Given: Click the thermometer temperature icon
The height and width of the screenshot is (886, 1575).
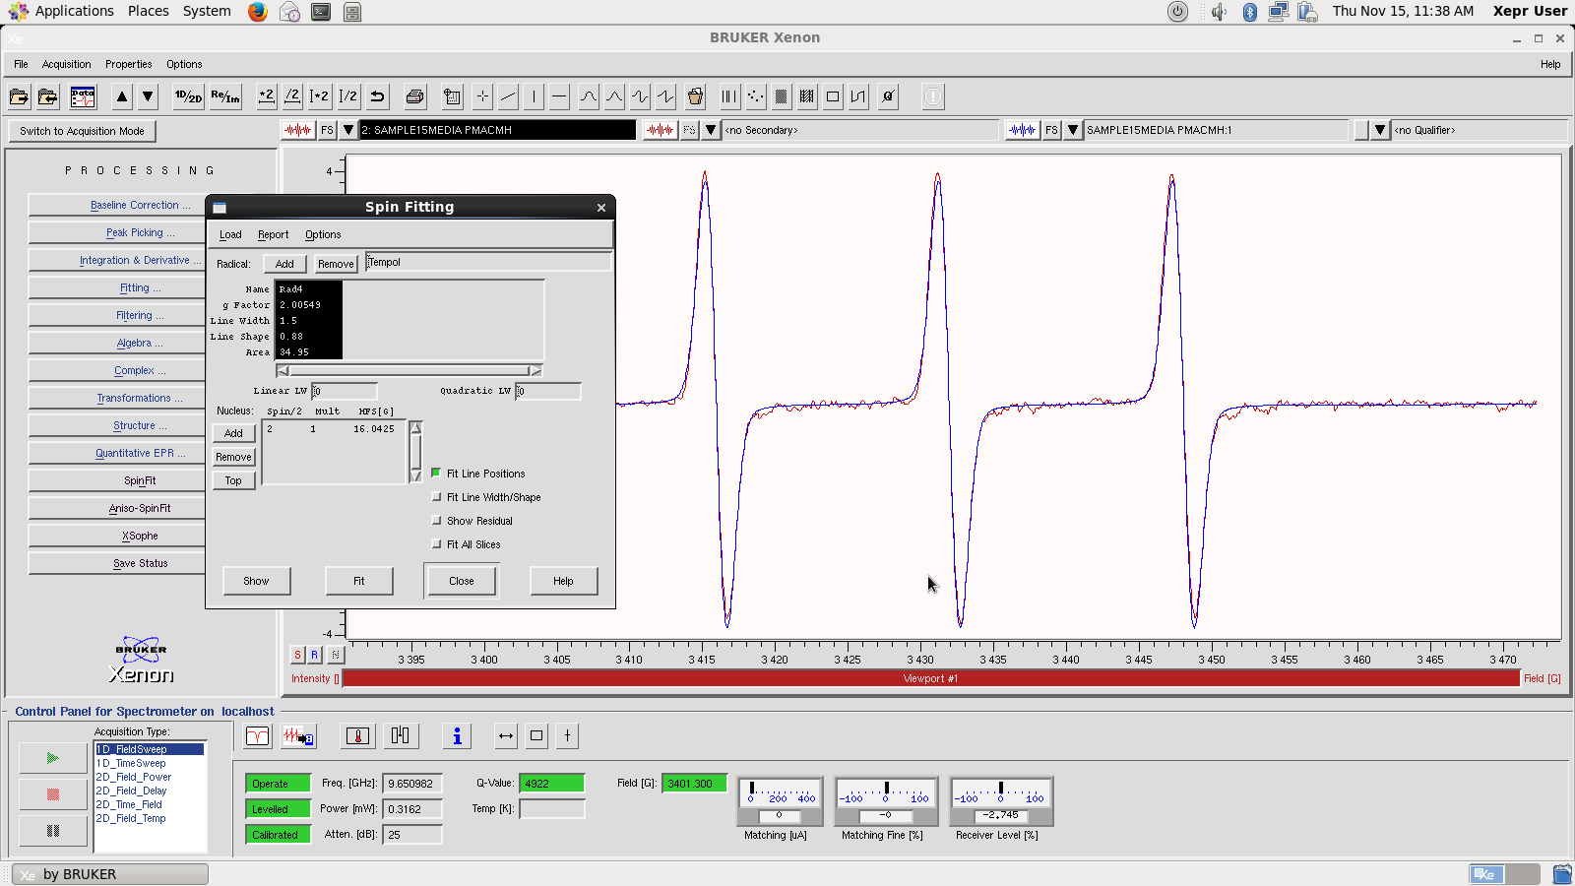Looking at the screenshot, I should pyautogui.click(x=358, y=736).
